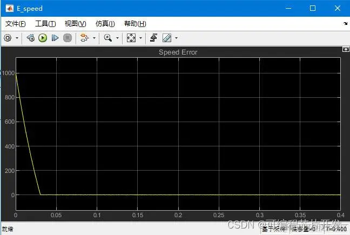The width and height of the screenshot is (350, 235).
Task: Run the simulation with the play button
Action: 43,38
